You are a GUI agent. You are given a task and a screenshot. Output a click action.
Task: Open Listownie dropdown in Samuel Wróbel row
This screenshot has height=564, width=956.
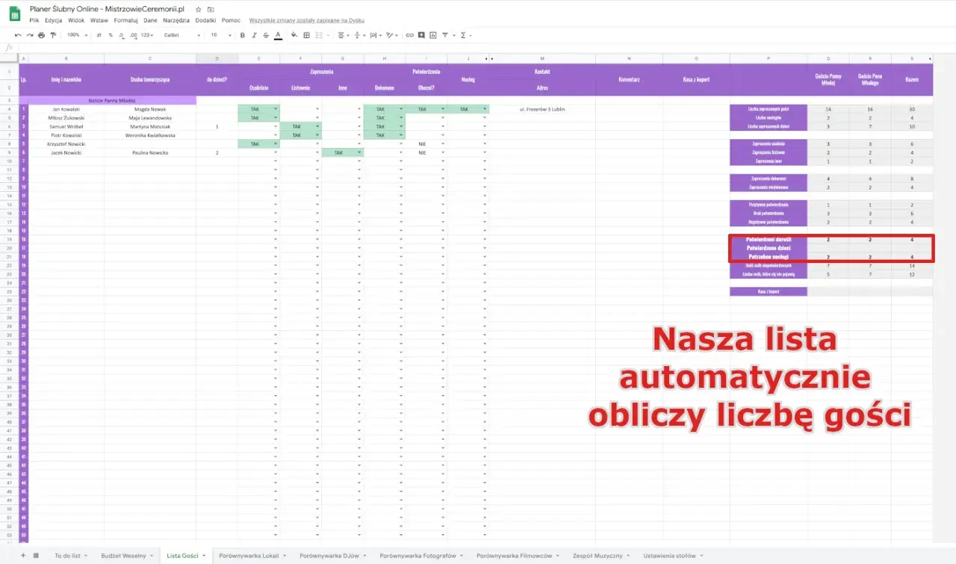[x=317, y=126]
